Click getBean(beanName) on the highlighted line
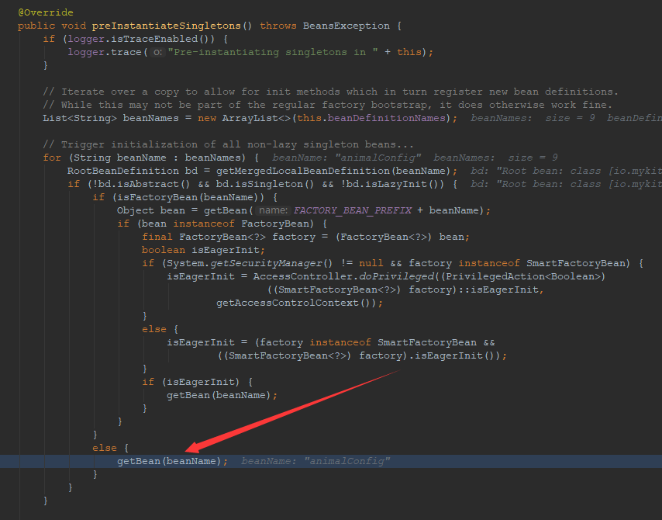Viewport: 662px width, 520px height. click(172, 461)
